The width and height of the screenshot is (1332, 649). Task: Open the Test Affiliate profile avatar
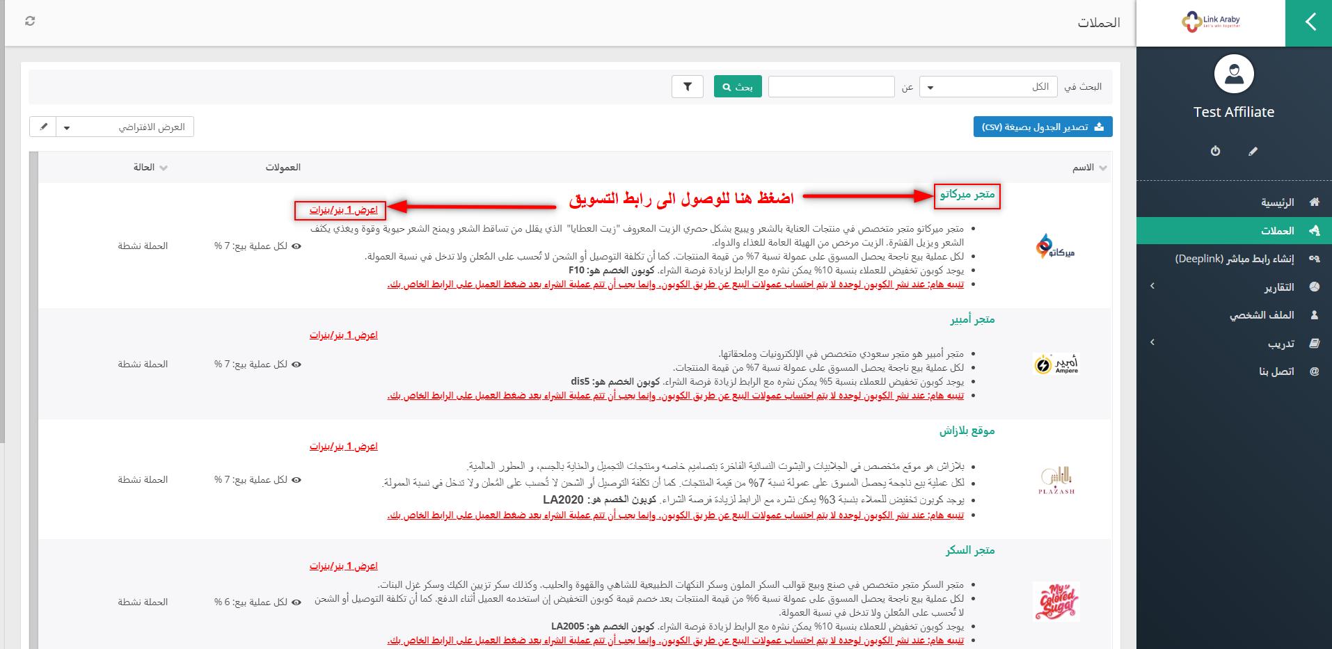pyautogui.click(x=1234, y=74)
